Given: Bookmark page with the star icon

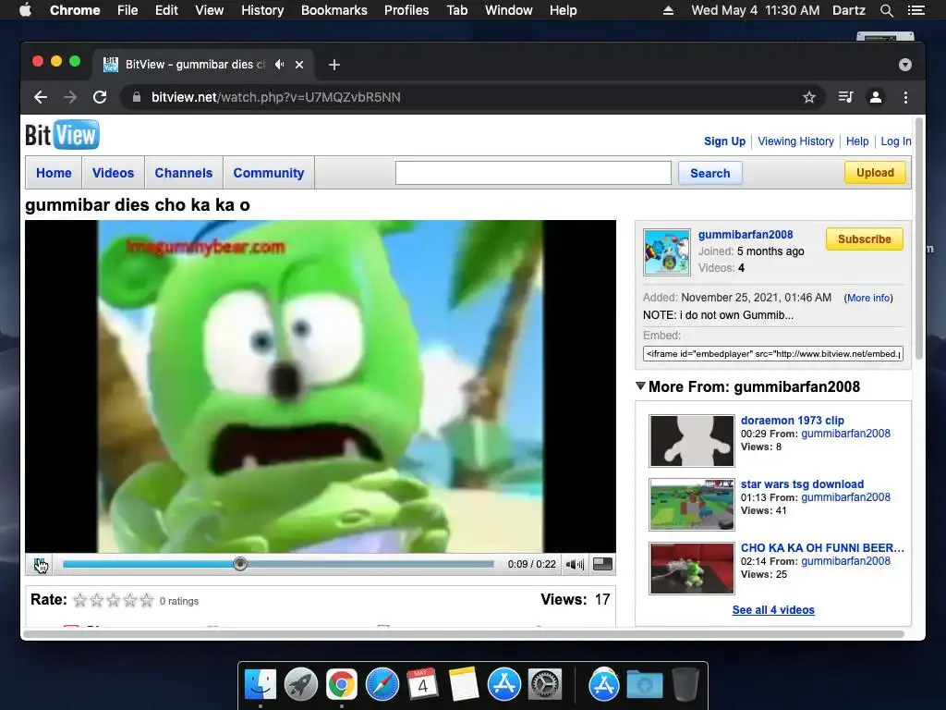Looking at the screenshot, I should [x=809, y=97].
